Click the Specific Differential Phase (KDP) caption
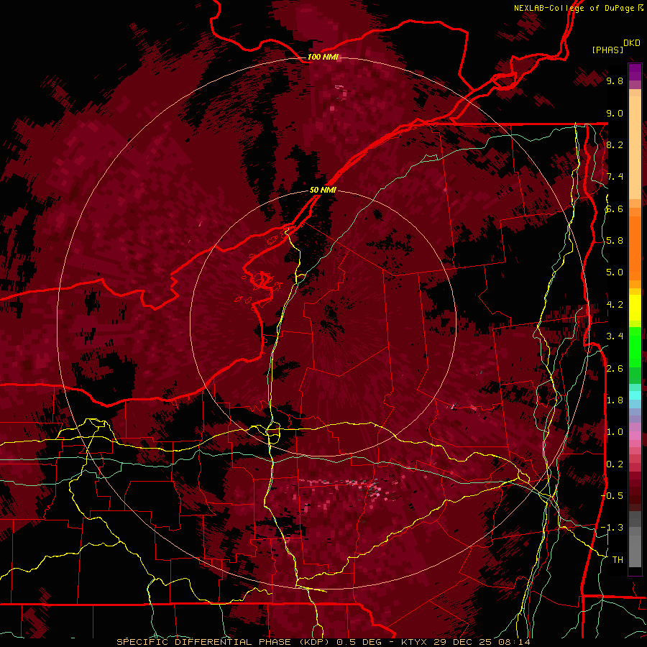 (224, 642)
